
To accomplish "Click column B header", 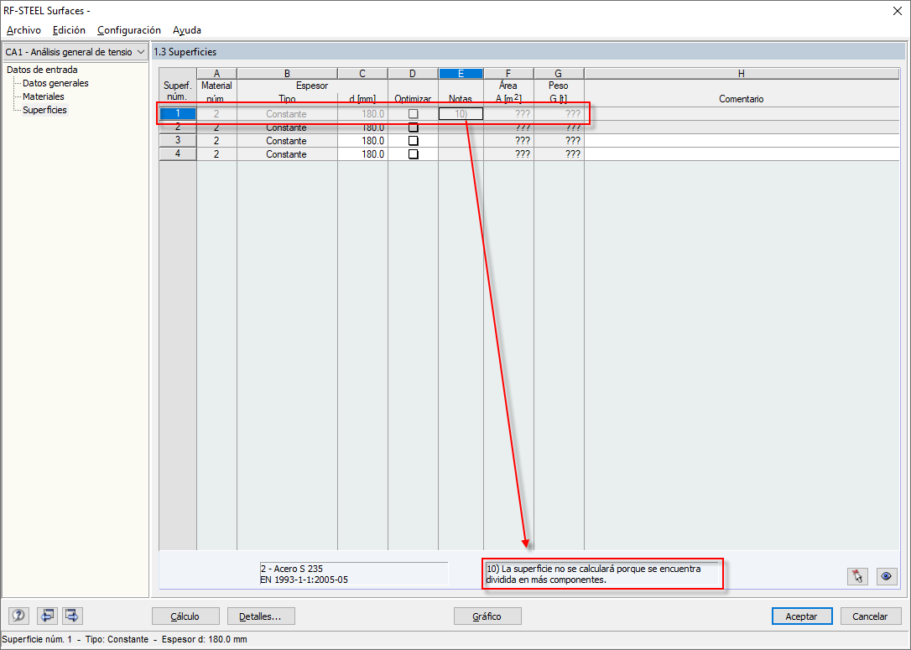I will (x=287, y=74).
